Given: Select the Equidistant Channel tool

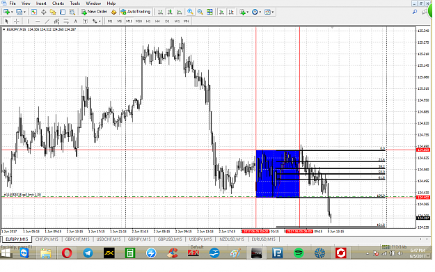Looking at the screenshot, I should point(56,21).
